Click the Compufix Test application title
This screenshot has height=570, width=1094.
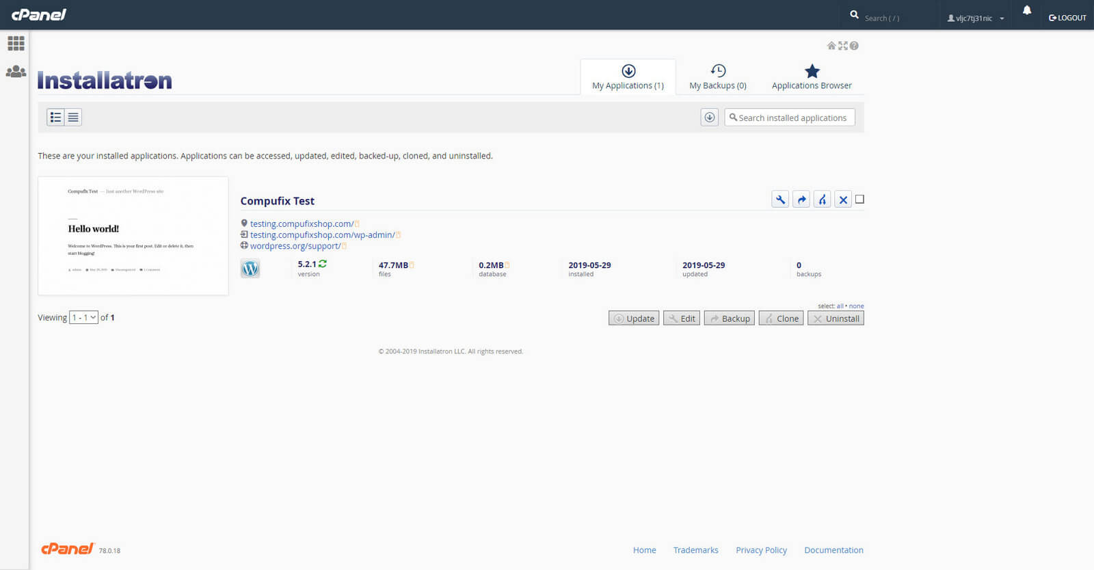pyautogui.click(x=278, y=201)
